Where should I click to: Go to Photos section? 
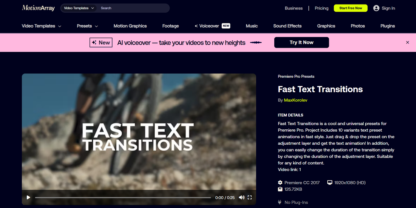(358, 26)
